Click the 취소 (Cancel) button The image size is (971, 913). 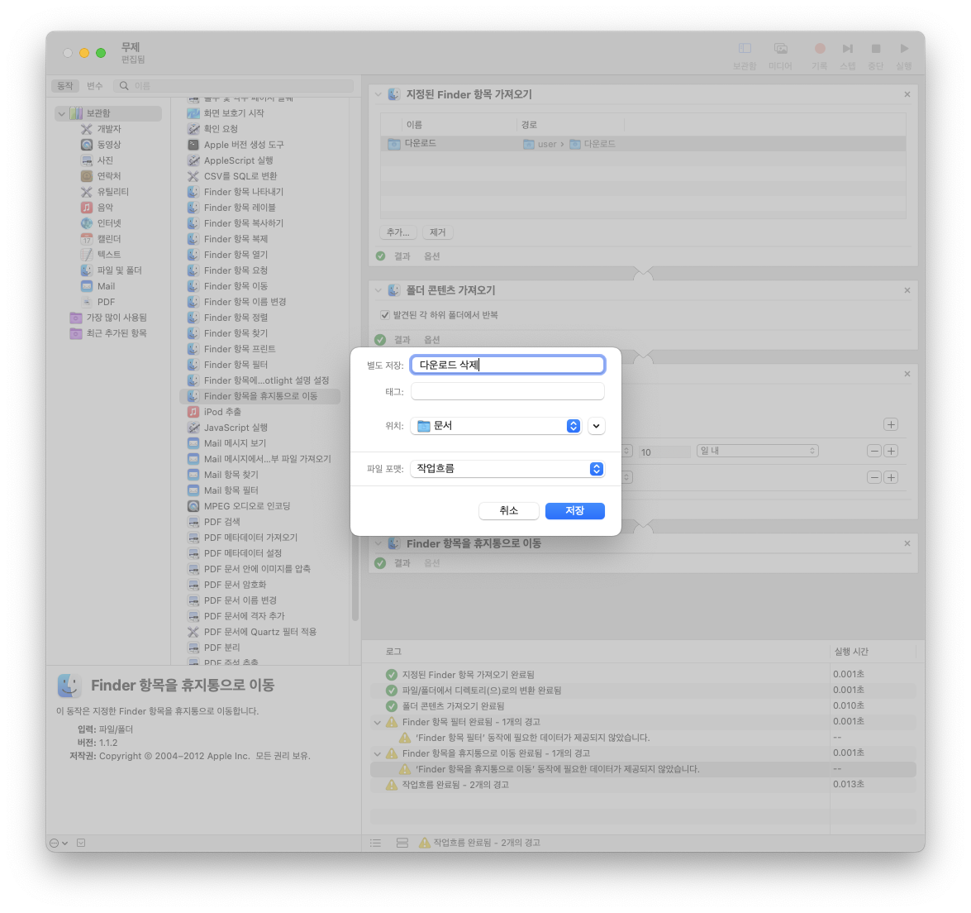click(508, 511)
